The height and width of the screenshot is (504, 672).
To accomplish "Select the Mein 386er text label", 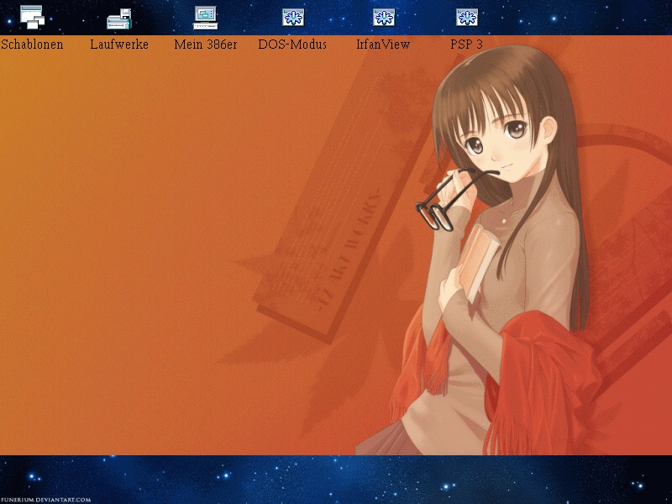I will pyautogui.click(x=206, y=45).
